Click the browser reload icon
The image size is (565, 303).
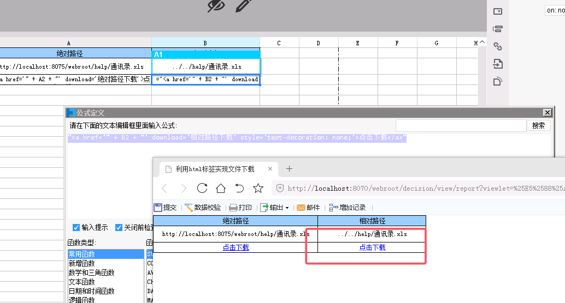pyautogui.click(x=202, y=188)
